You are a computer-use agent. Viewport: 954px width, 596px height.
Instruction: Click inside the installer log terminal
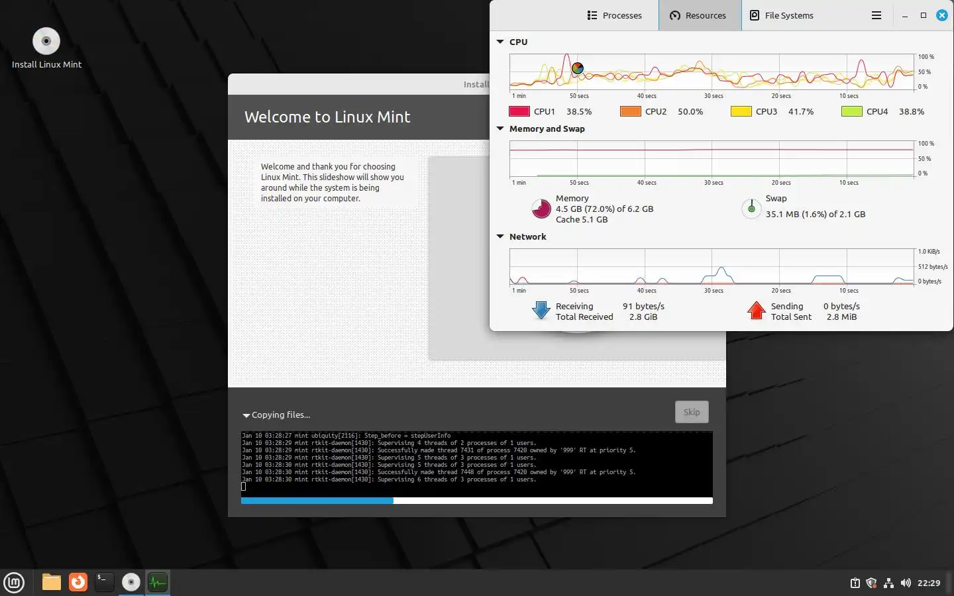[477, 463]
